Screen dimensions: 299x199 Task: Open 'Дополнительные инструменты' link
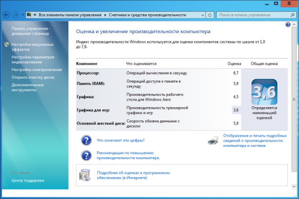click(28, 87)
